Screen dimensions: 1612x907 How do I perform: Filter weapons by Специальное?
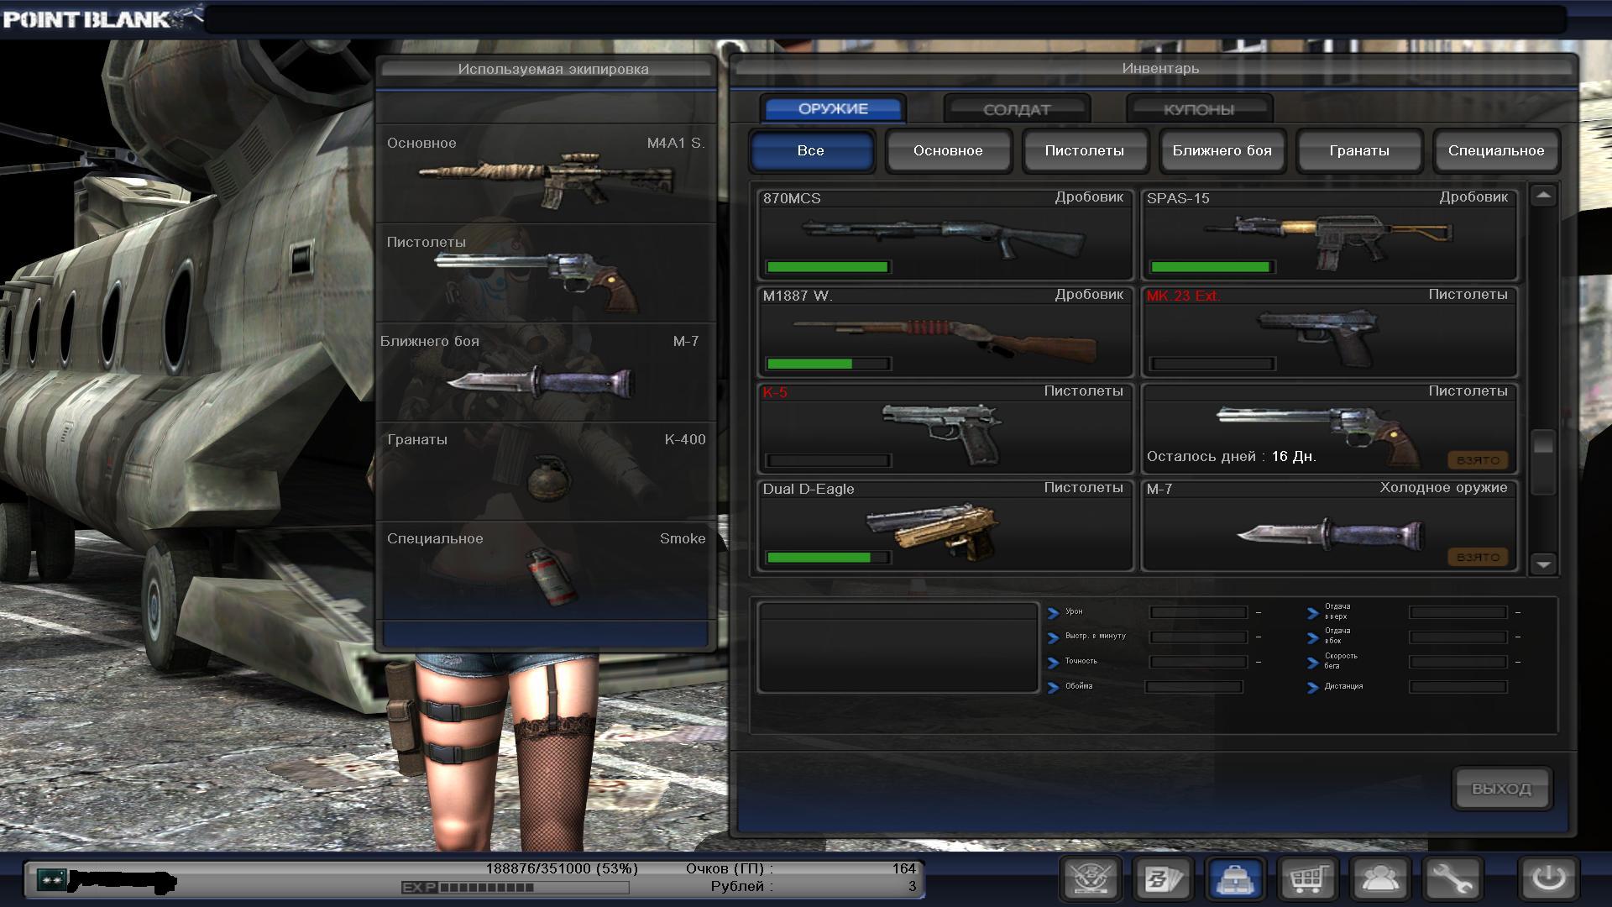[x=1495, y=151]
